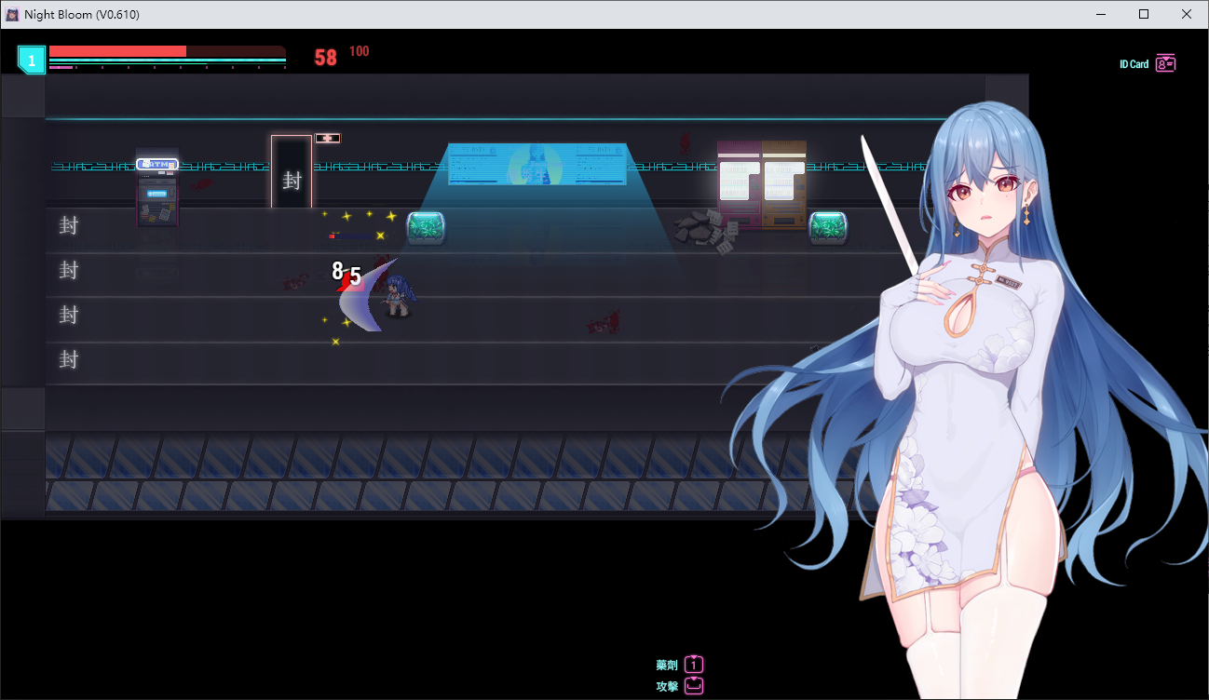Click the green plant capsule above the player
The height and width of the screenshot is (700, 1209).
point(426,227)
